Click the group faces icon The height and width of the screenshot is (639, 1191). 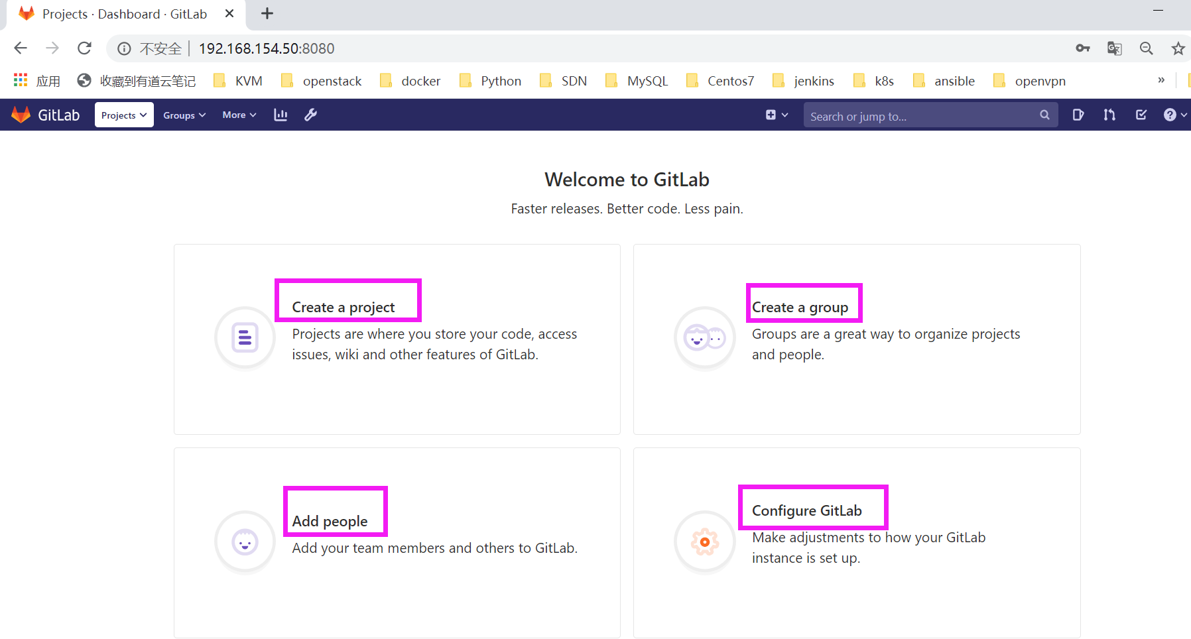click(x=704, y=337)
